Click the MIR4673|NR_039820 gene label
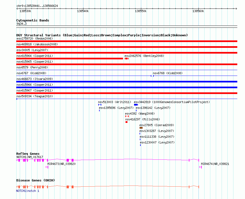The width and height of the screenshot is (245, 199). 61,164
